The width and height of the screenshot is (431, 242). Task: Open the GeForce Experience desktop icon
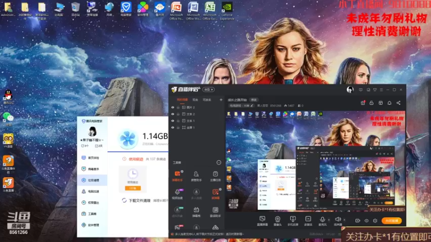(x=227, y=11)
